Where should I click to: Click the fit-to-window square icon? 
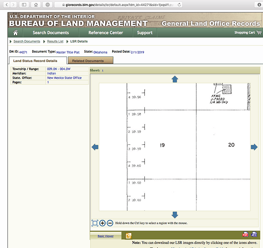pos(95,223)
